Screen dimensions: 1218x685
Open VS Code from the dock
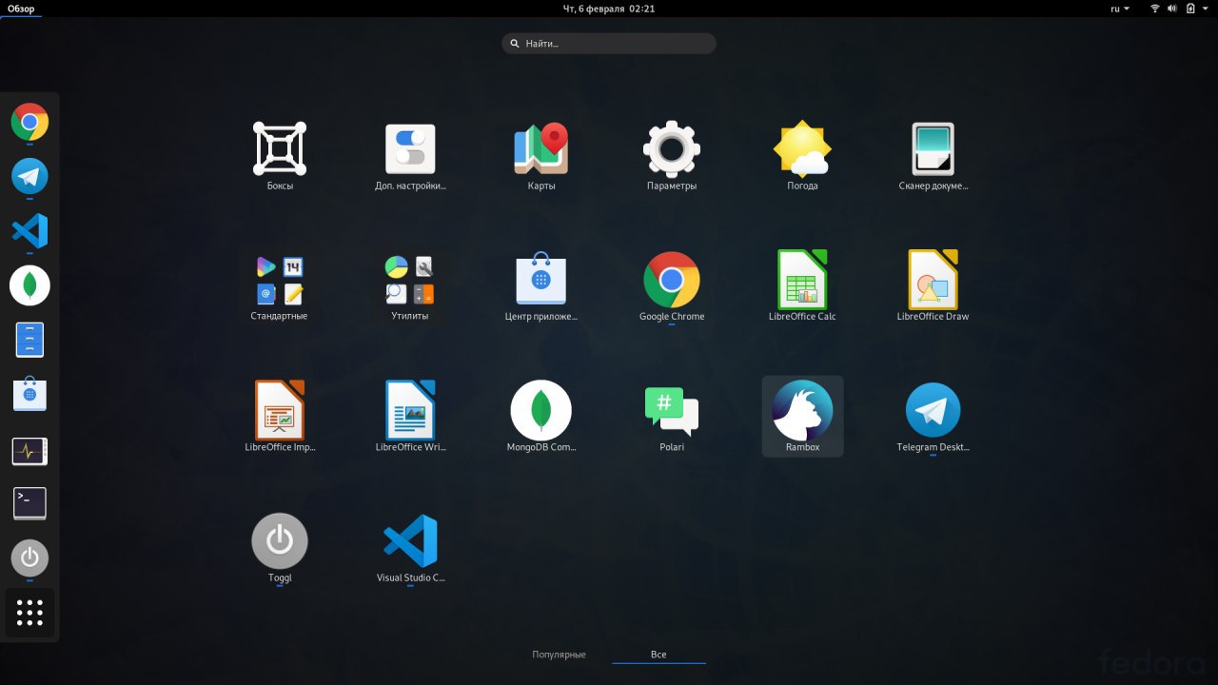(x=29, y=231)
